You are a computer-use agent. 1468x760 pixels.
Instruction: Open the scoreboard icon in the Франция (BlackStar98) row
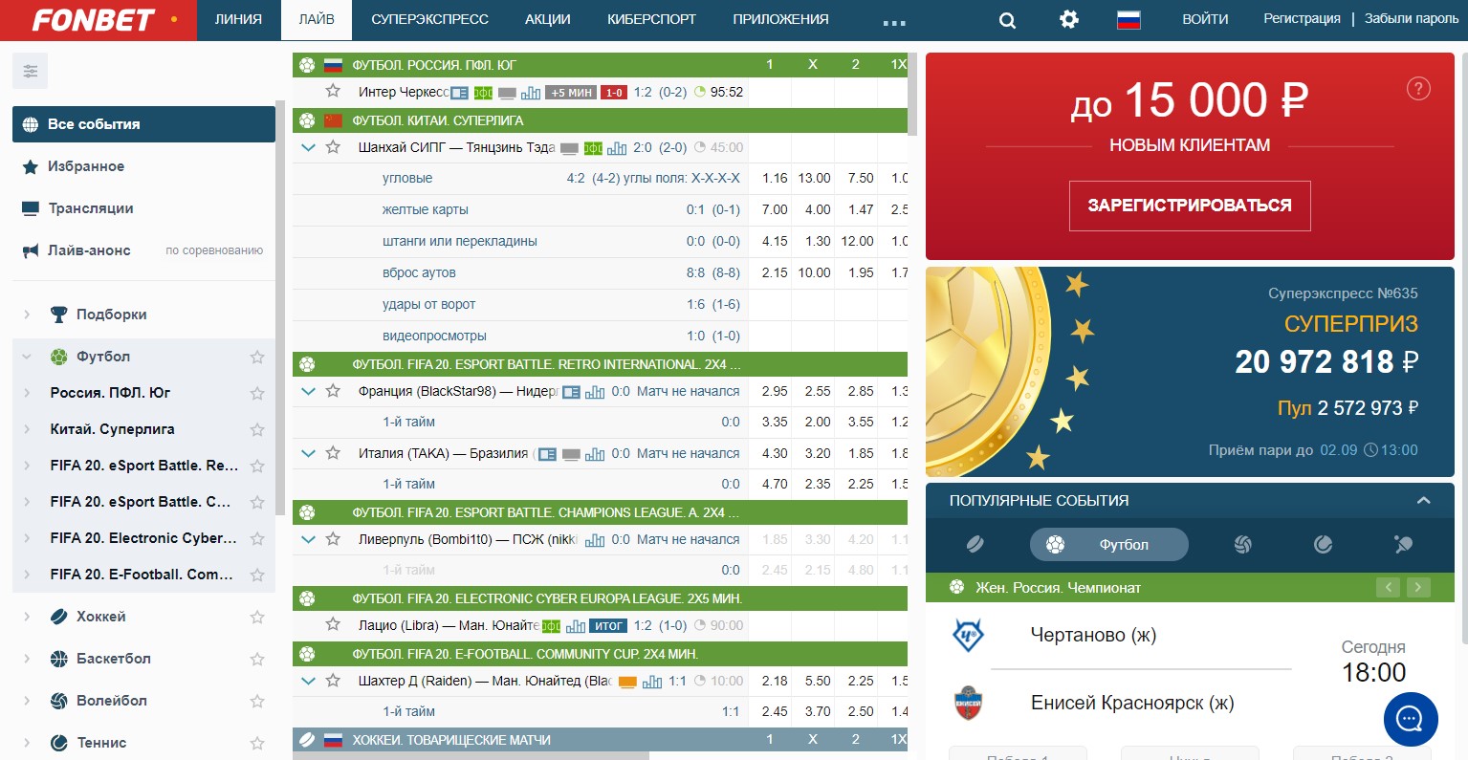point(571,392)
